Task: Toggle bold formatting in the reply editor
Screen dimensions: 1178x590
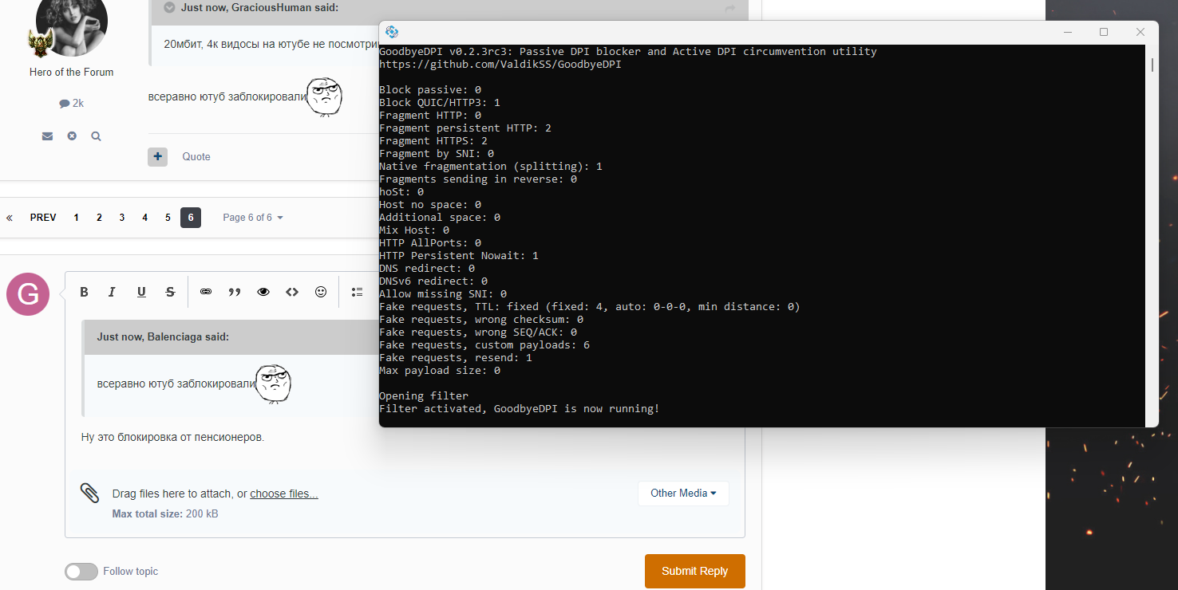Action: (84, 293)
